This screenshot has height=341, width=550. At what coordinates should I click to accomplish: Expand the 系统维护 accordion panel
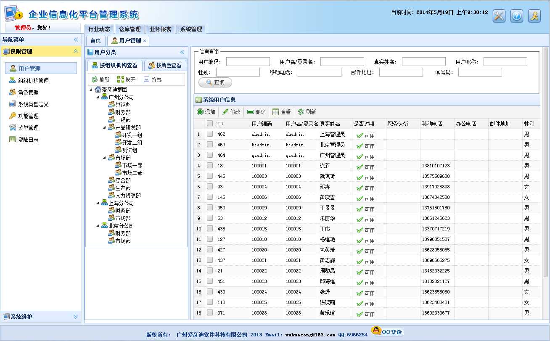[76, 317]
